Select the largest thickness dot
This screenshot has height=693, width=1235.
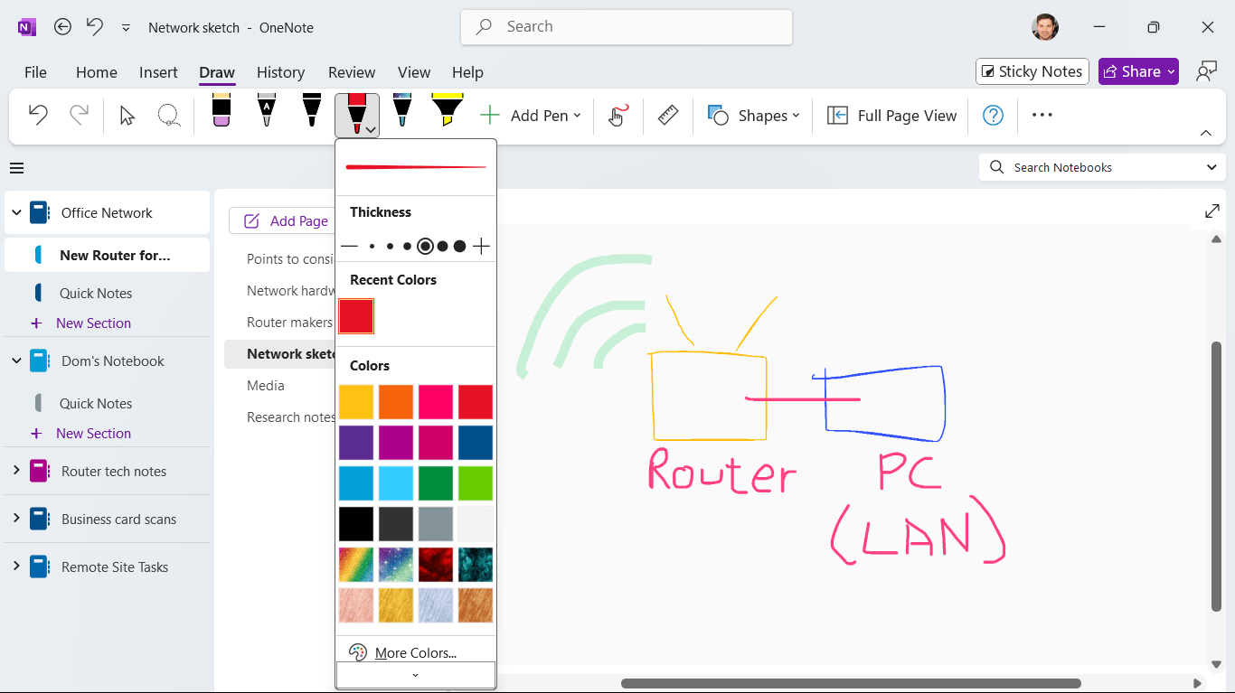point(458,245)
